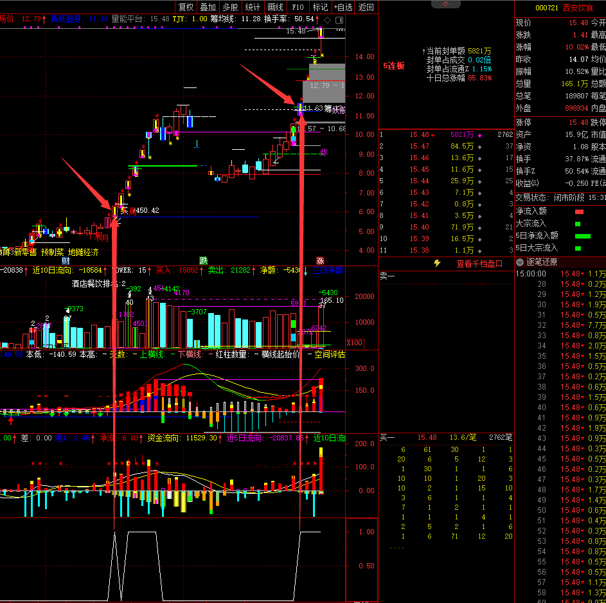The width and height of the screenshot is (606, 603).
Task: Click the 酒店餐饮排名:2 label
Action: click(98, 283)
